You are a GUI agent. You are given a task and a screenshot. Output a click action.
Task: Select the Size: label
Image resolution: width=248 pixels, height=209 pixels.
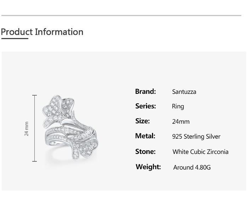click(142, 121)
